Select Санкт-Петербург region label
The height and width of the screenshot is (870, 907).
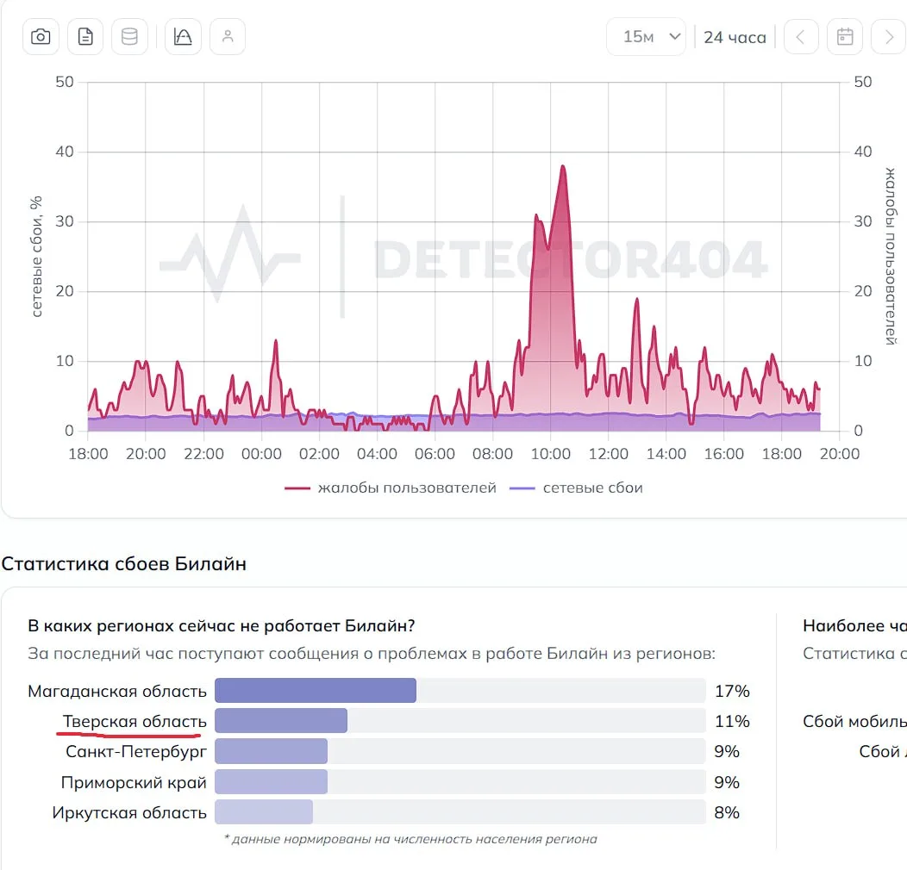point(136,751)
